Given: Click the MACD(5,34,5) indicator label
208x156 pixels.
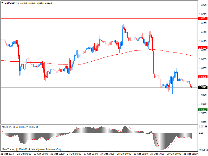Looking at the screenshot, I should point(10,127).
